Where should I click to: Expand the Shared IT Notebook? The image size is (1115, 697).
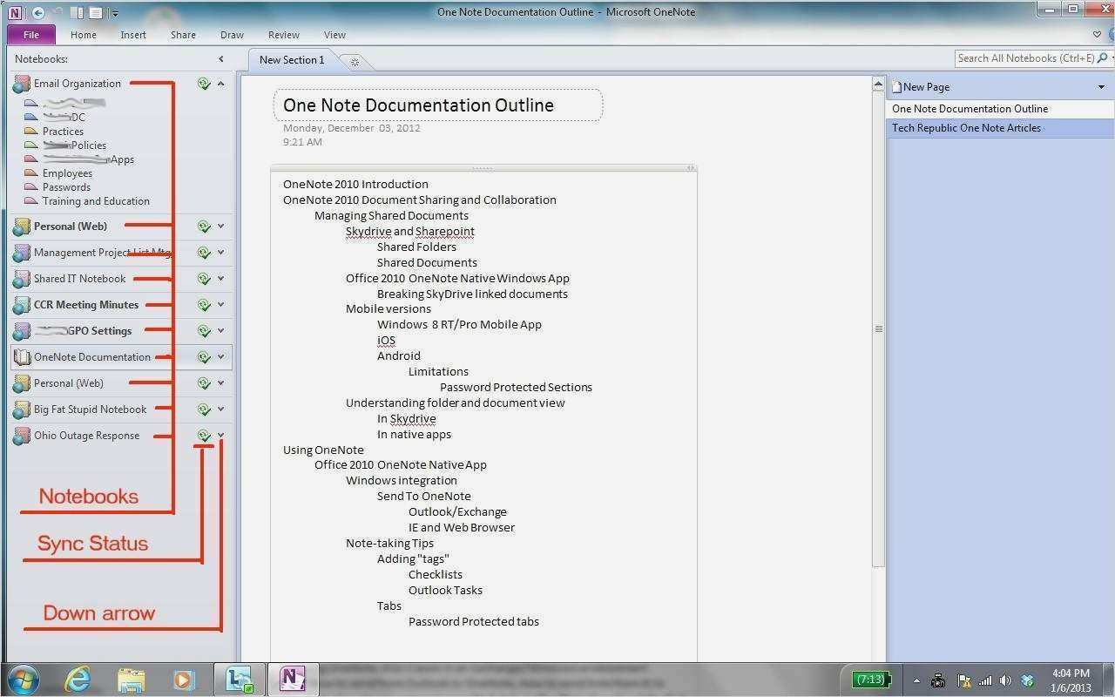[x=220, y=279]
